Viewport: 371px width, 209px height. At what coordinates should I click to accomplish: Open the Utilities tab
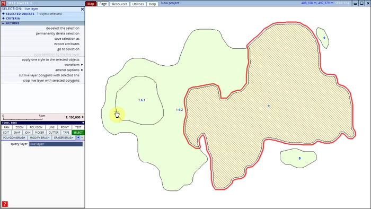click(x=138, y=4)
